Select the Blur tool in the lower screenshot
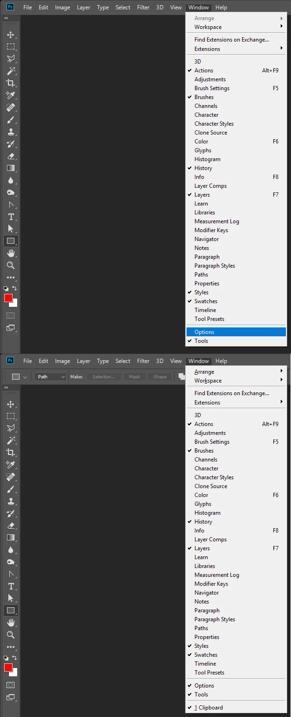The image size is (291, 717). click(x=10, y=550)
